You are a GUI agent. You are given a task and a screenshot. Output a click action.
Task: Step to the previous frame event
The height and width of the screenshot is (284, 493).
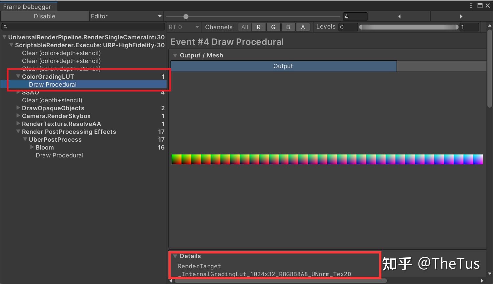(399, 16)
